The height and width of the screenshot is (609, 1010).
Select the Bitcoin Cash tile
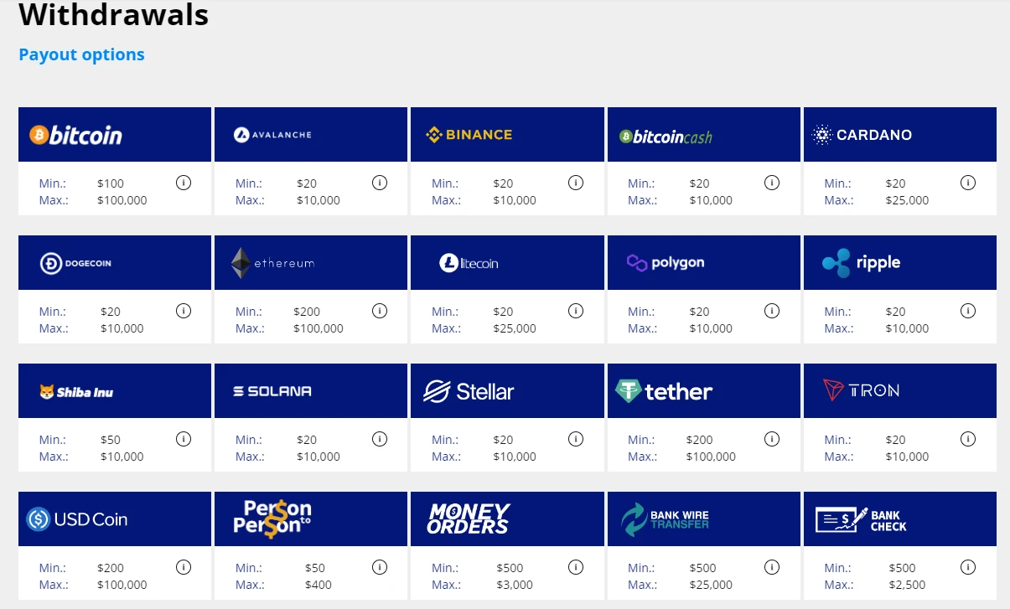[x=702, y=134]
